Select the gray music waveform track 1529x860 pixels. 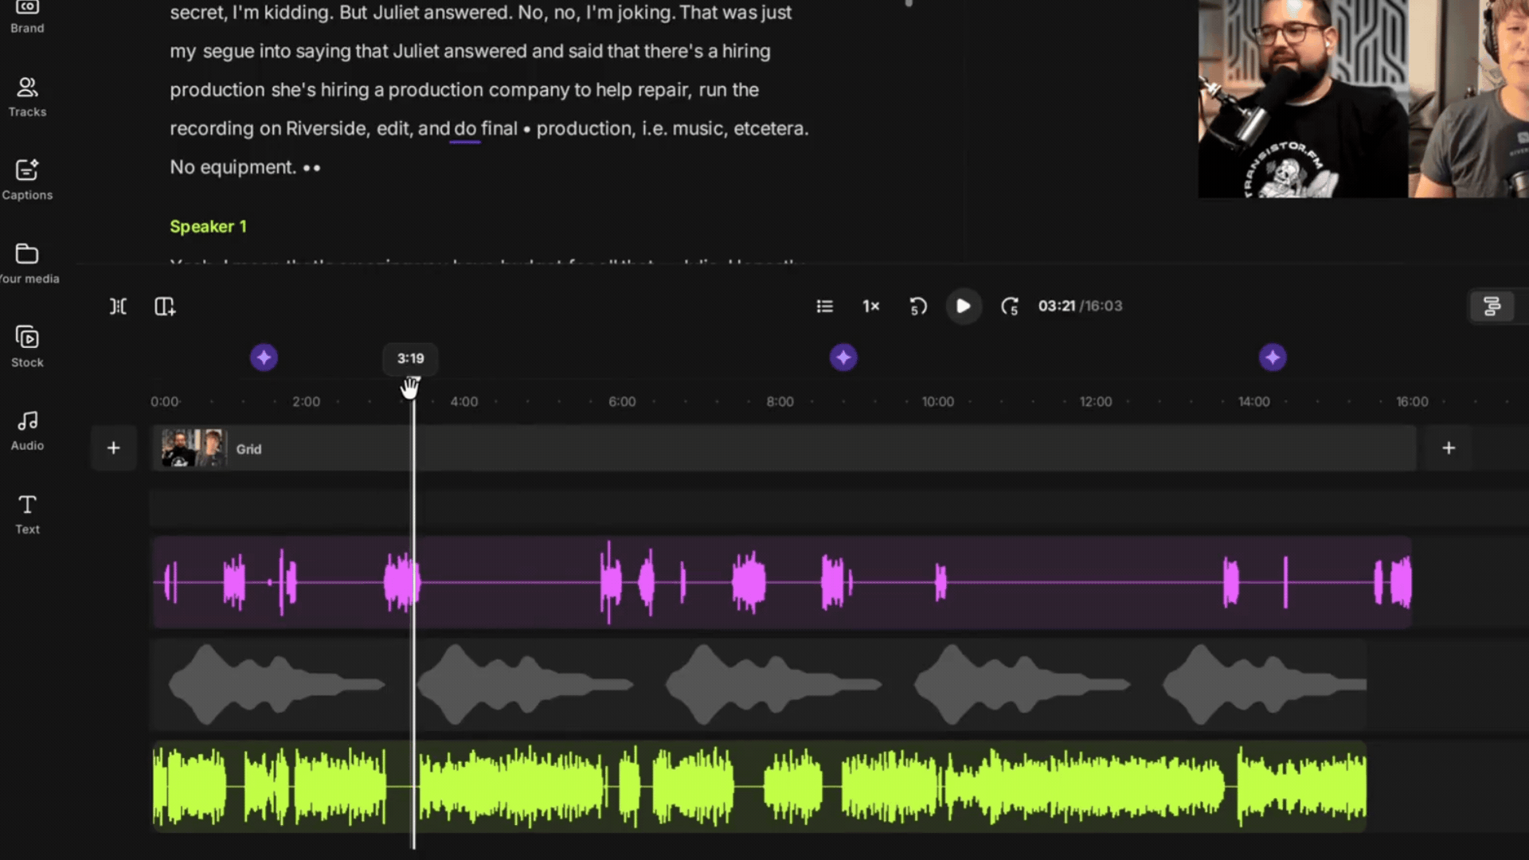click(759, 685)
